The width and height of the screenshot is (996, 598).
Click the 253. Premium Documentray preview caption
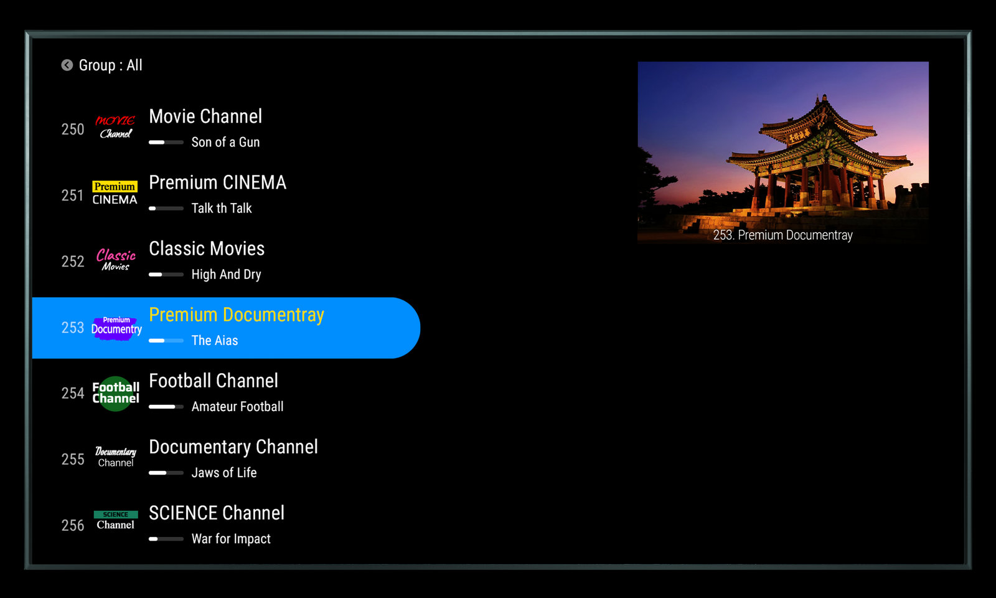pyautogui.click(x=783, y=235)
